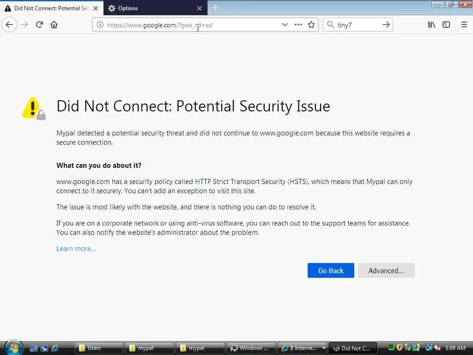
Task: Open the Users folder taskbar button
Action: pyautogui.click(x=99, y=348)
